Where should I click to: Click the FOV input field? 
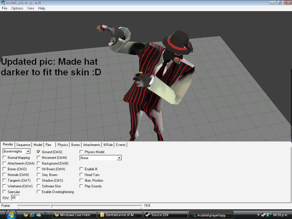pos(15,198)
